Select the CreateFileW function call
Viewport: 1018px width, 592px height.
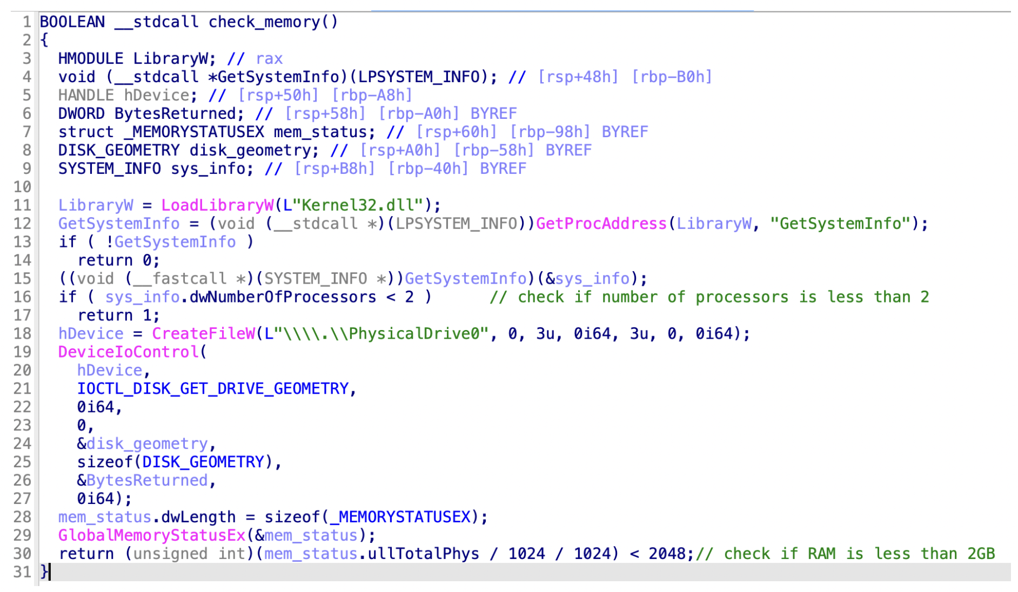pos(203,334)
